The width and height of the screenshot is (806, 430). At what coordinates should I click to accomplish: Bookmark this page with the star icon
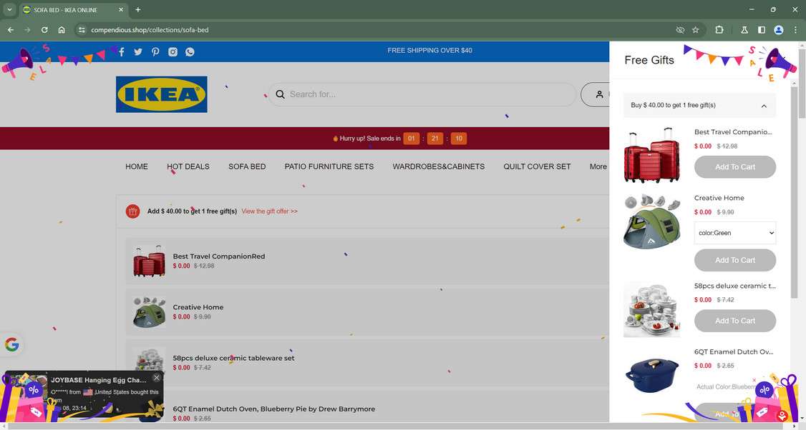(x=696, y=30)
